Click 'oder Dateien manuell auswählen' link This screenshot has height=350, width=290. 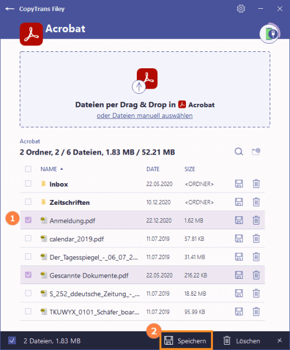[x=144, y=116]
